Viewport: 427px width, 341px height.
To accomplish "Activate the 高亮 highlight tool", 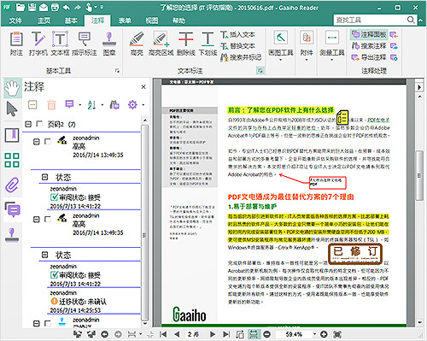I will (x=137, y=44).
